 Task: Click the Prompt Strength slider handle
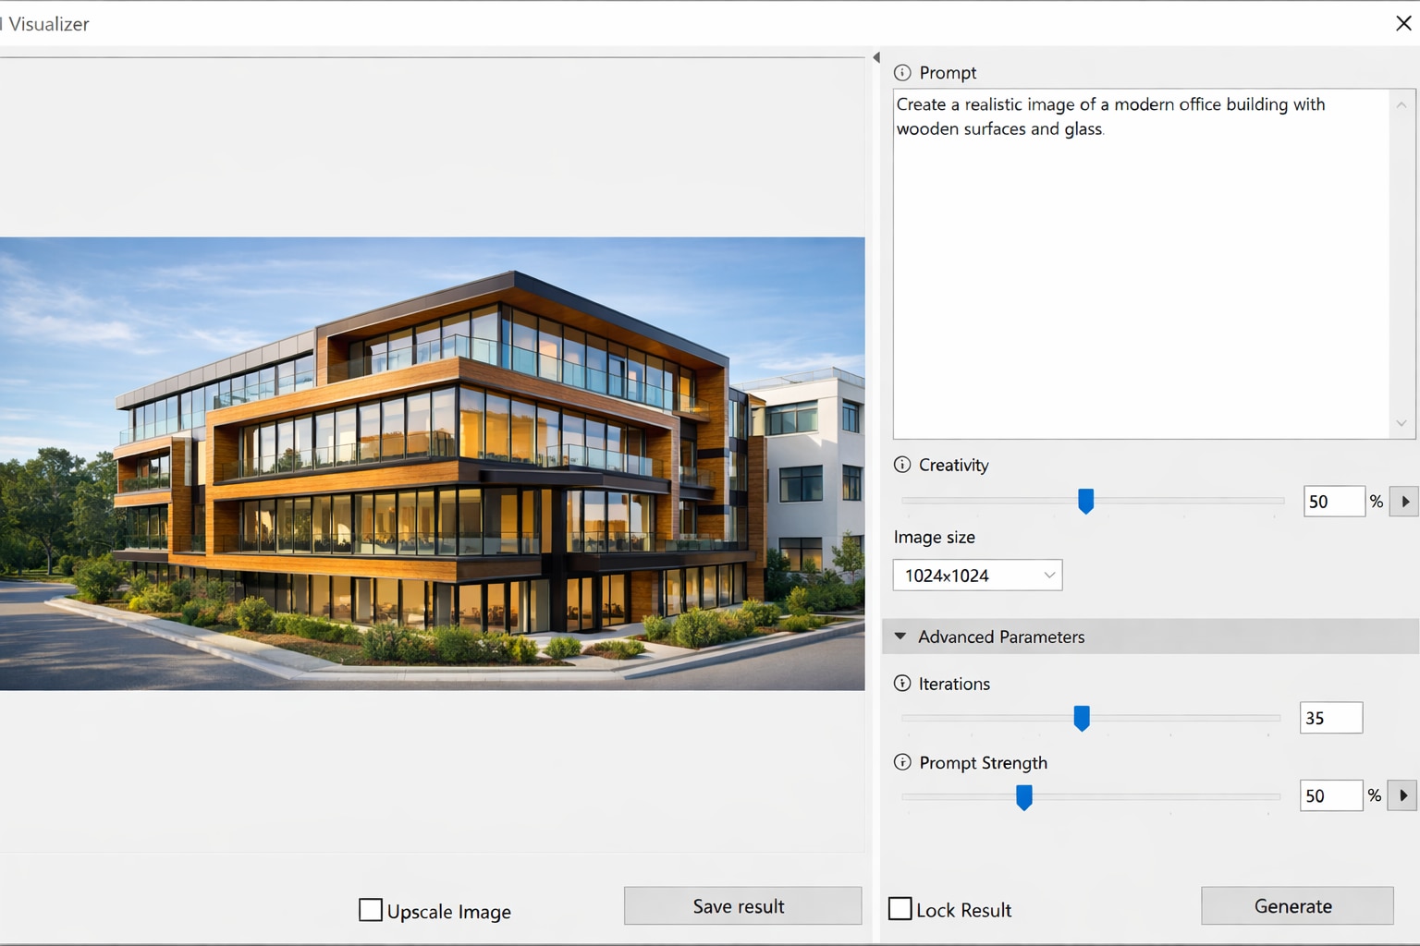tap(1024, 796)
